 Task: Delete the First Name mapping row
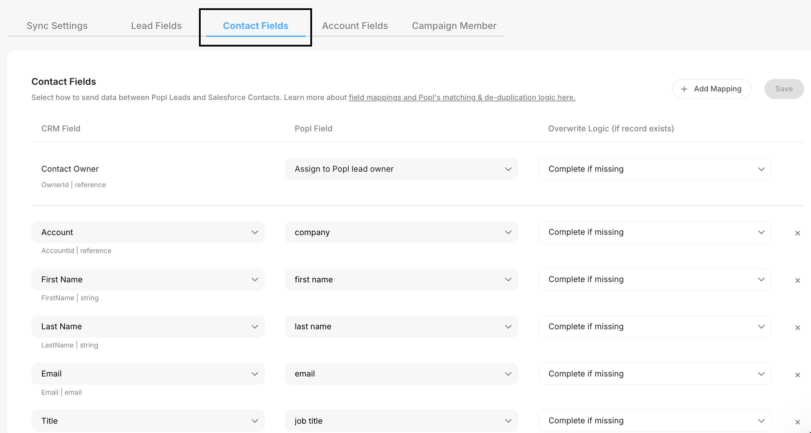pos(798,281)
